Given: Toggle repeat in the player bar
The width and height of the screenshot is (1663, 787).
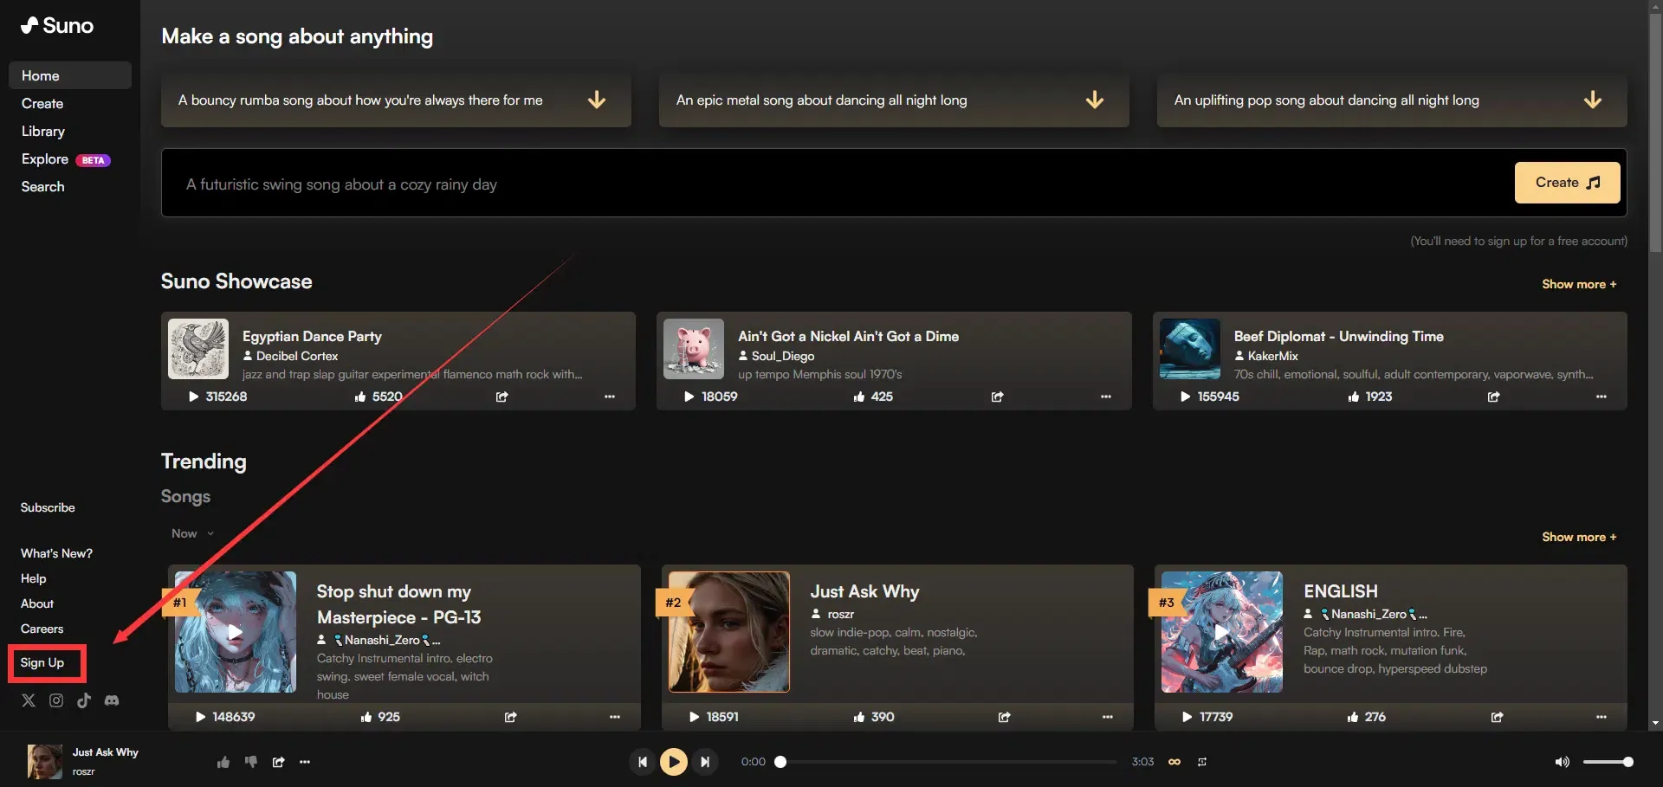Looking at the screenshot, I should (x=1202, y=762).
